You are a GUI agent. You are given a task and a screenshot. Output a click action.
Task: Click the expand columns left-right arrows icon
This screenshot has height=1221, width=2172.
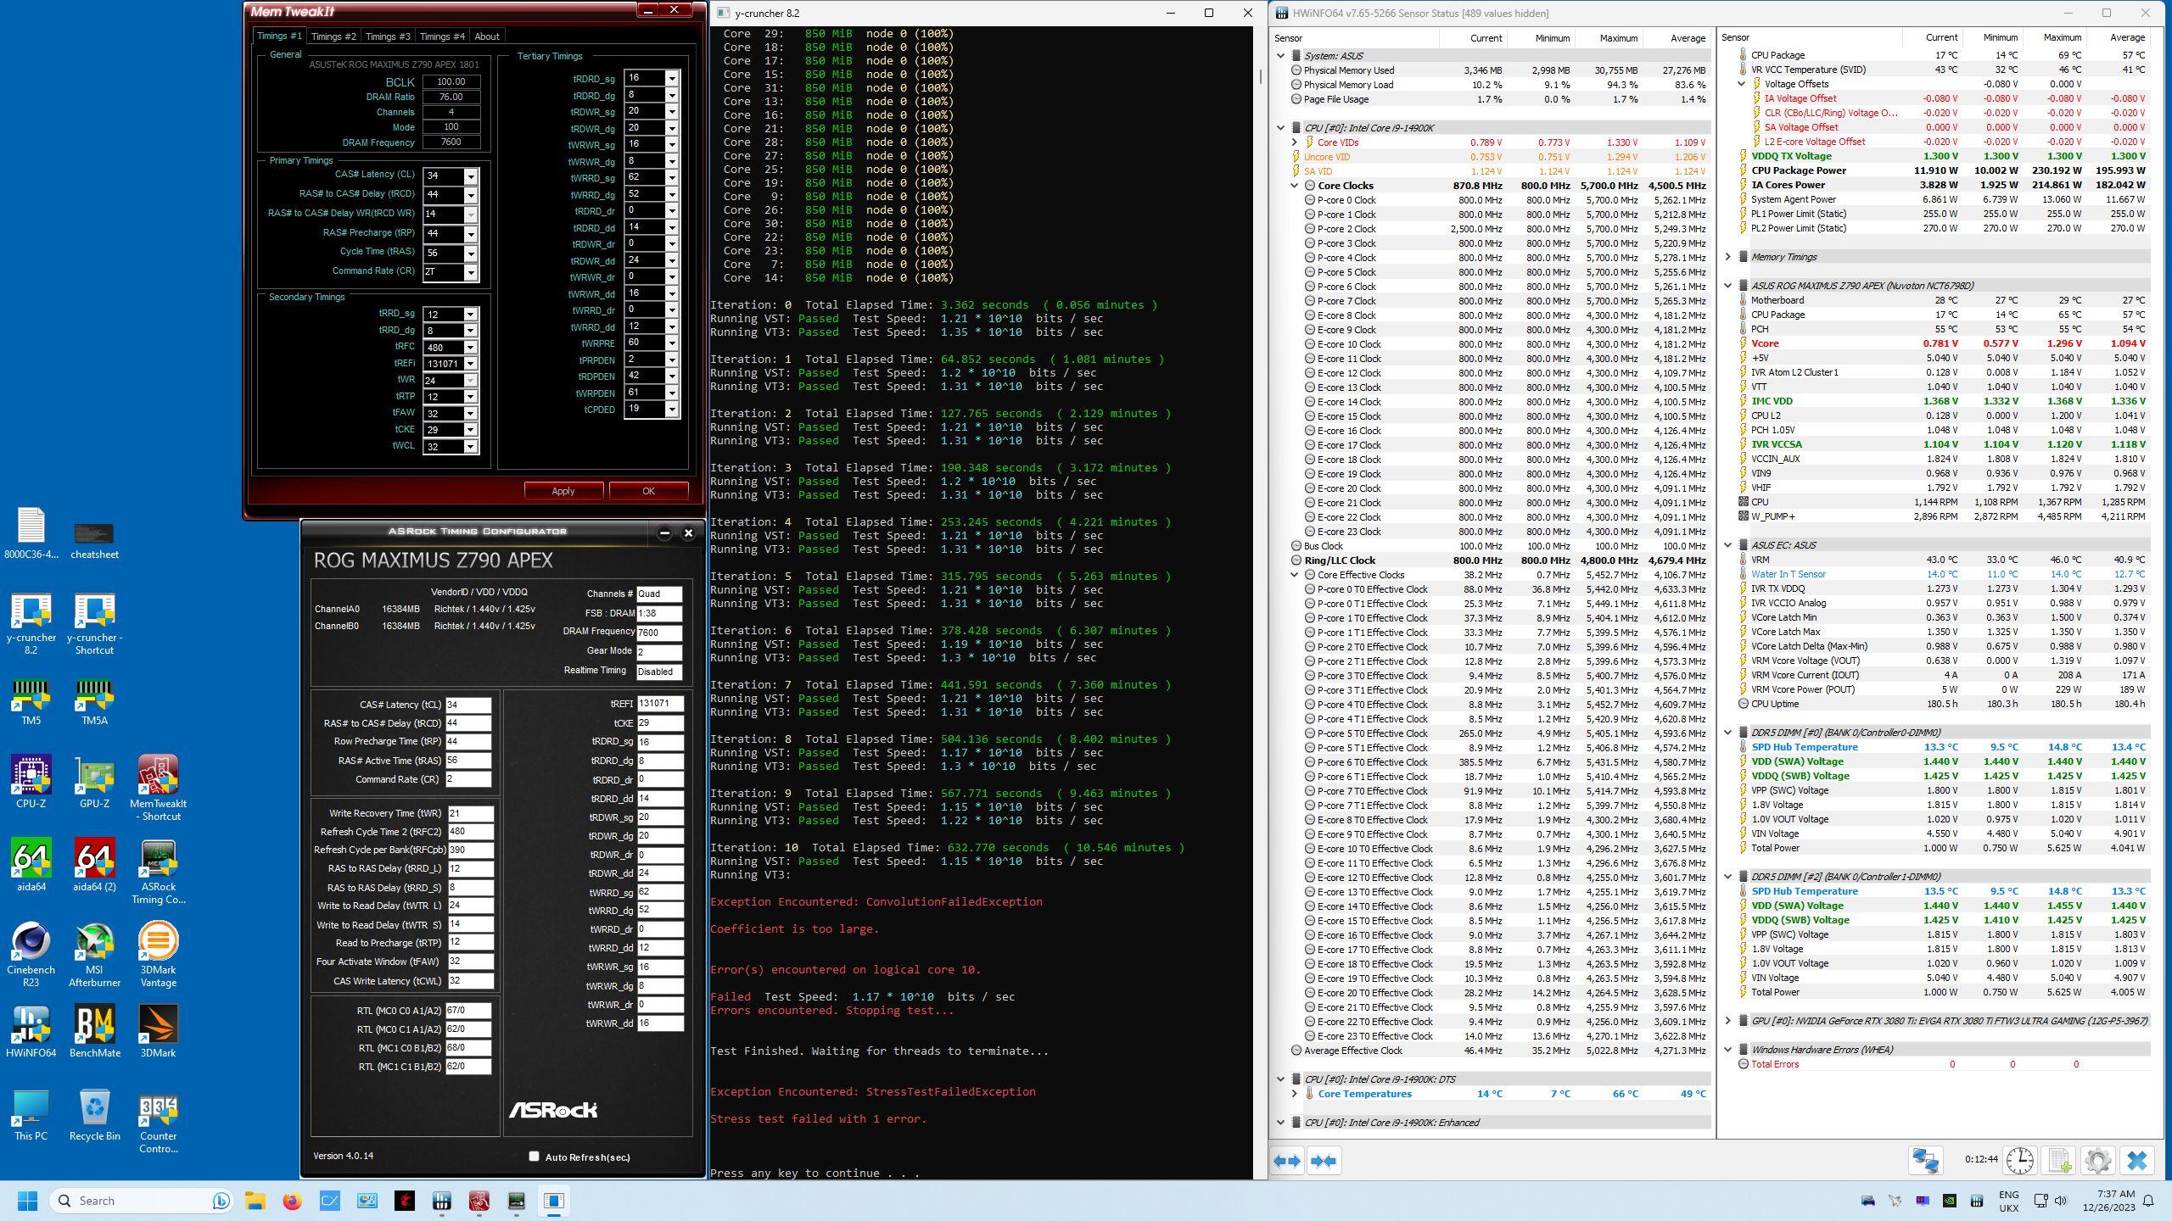click(x=1288, y=1161)
